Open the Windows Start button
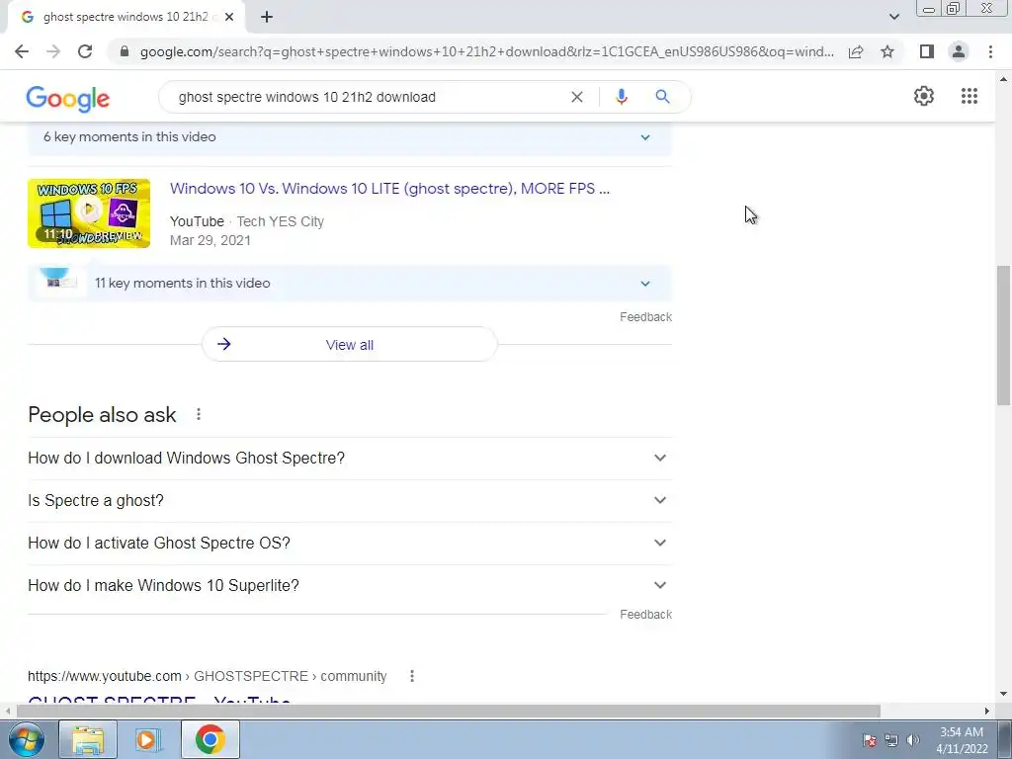 (x=27, y=739)
